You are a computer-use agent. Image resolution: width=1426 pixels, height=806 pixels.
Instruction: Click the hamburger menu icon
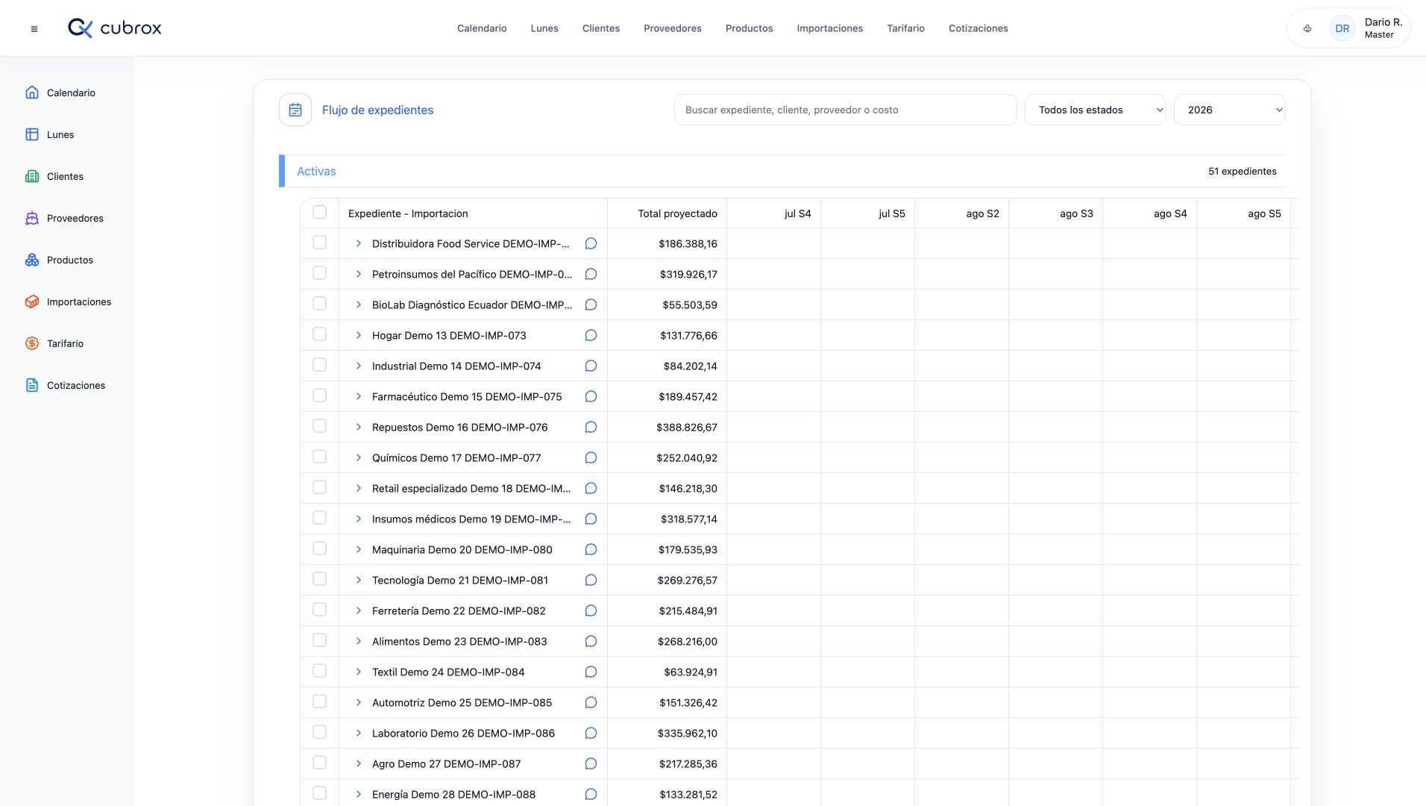tap(34, 29)
